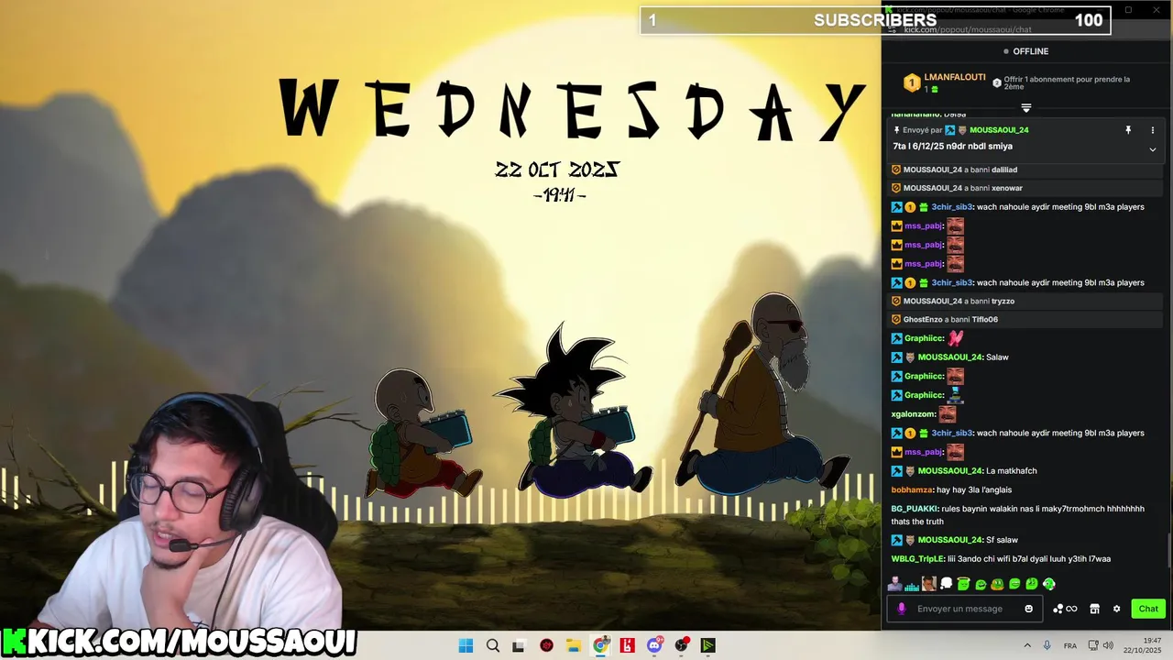The height and width of the screenshot is (660, 1173).
Task: Open File Explorer from taskbar
Action: (x=573, y=645)
